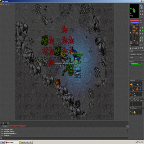
Task: Select the Sepheroth entry in Battle list
Action: 136,64
